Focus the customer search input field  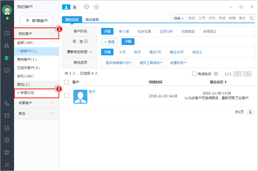[x=218, y=18]
